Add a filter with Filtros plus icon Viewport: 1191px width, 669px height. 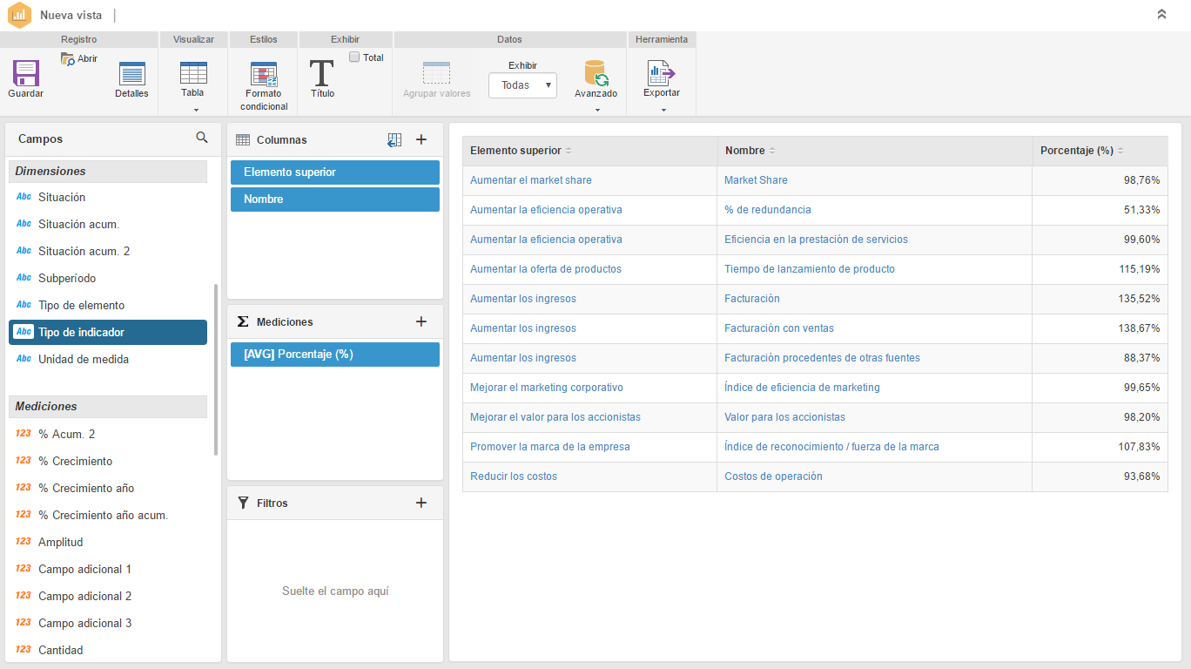421,503
